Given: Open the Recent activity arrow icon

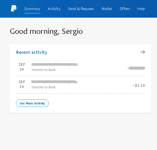Looking at the screenshot, I should tap(142, 52).
